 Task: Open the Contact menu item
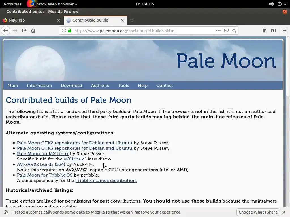pyautogui.click(x=165, y=86)
